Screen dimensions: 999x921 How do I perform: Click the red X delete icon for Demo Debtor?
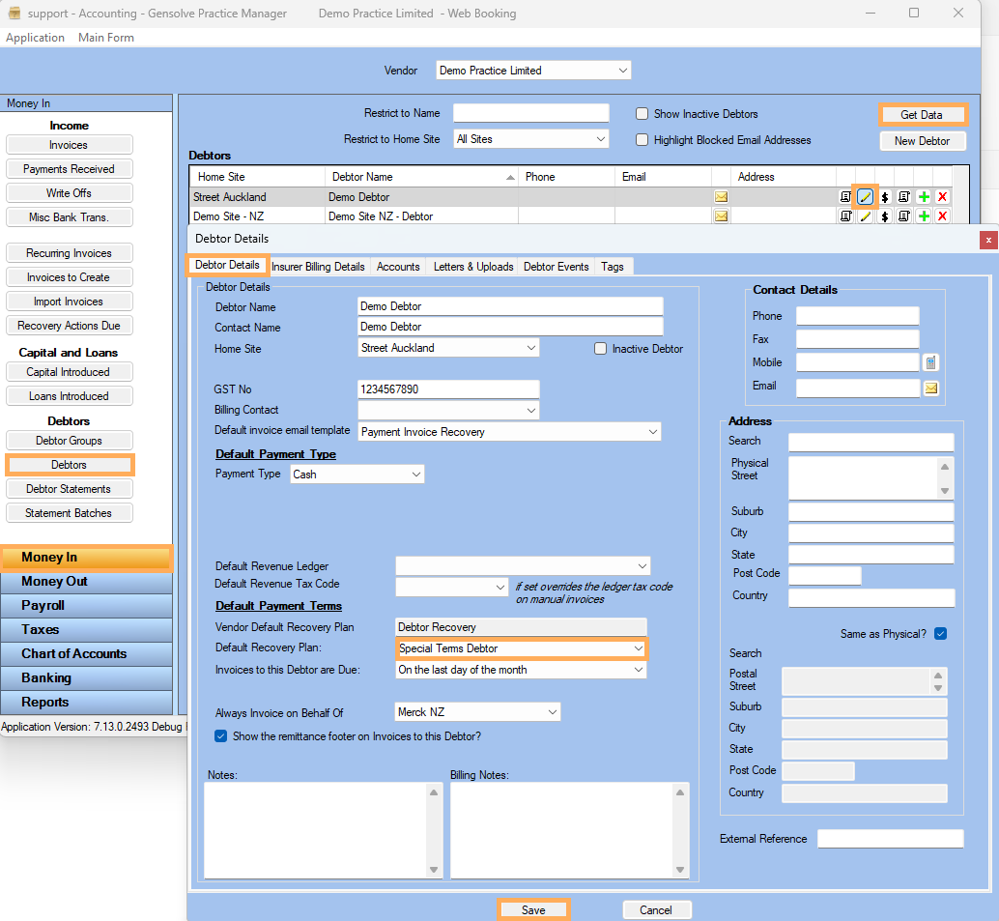point(942,197)
